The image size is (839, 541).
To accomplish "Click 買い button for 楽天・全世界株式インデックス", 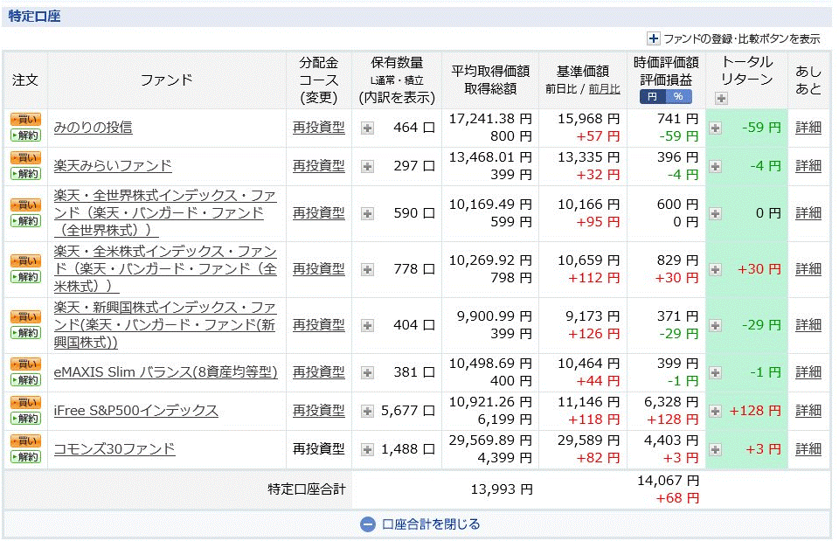I will click(x=25, y=205).
